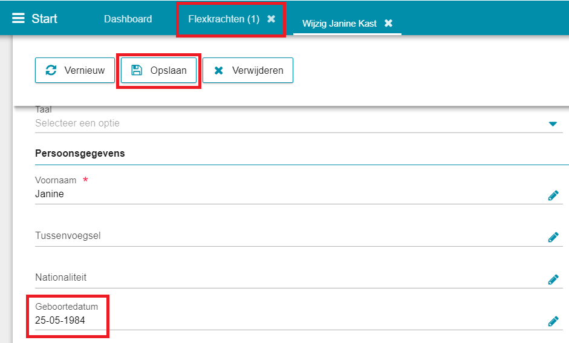Screen dimensions: 569x343
Task: Select the Wijzig Janine Kast tab
Action: (339, 24)
